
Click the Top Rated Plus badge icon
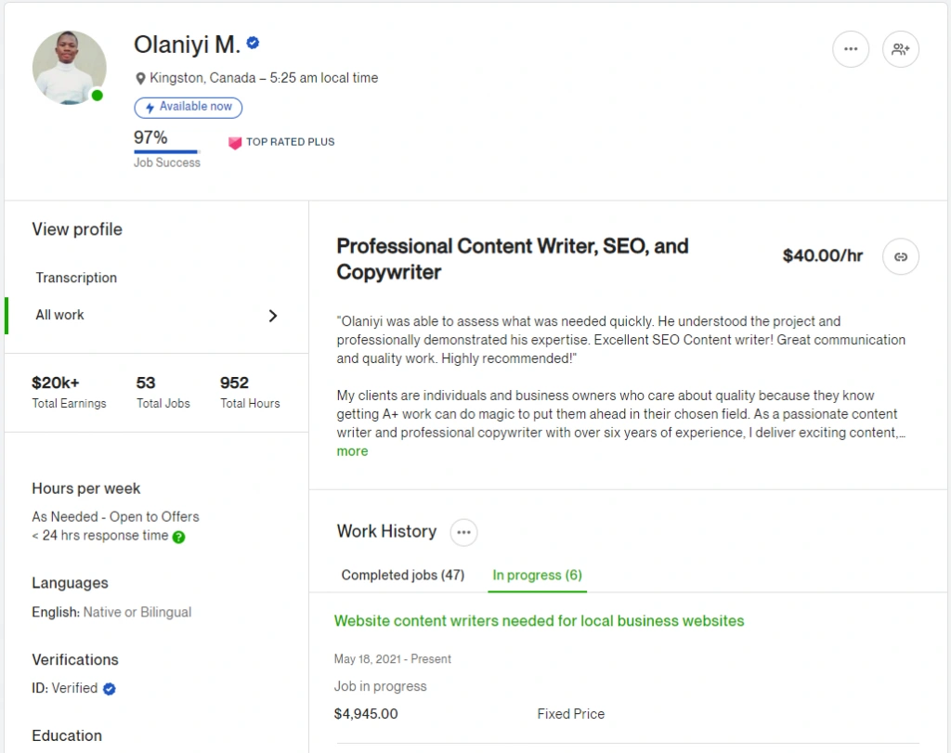pyautogui.click(x=235, y=142)
